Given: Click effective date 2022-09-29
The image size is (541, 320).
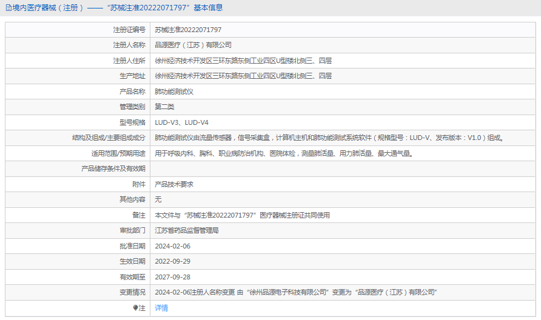Looking at the screenshot, I should 173,261.
